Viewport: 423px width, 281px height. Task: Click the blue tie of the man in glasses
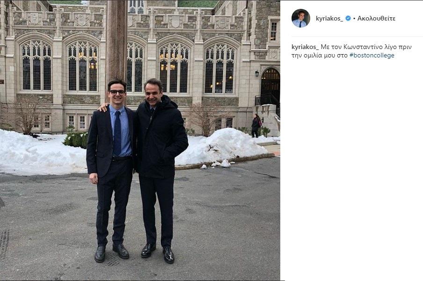(x=117, y=132)
